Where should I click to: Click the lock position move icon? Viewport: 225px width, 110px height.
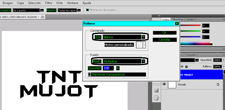click(182, 66)
